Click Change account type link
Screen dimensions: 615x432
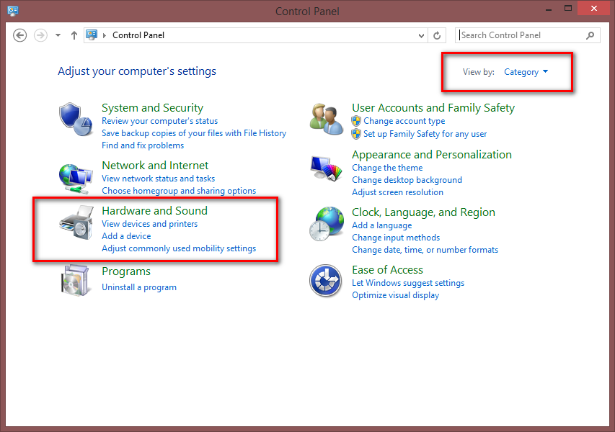click(x=404, y=121)
